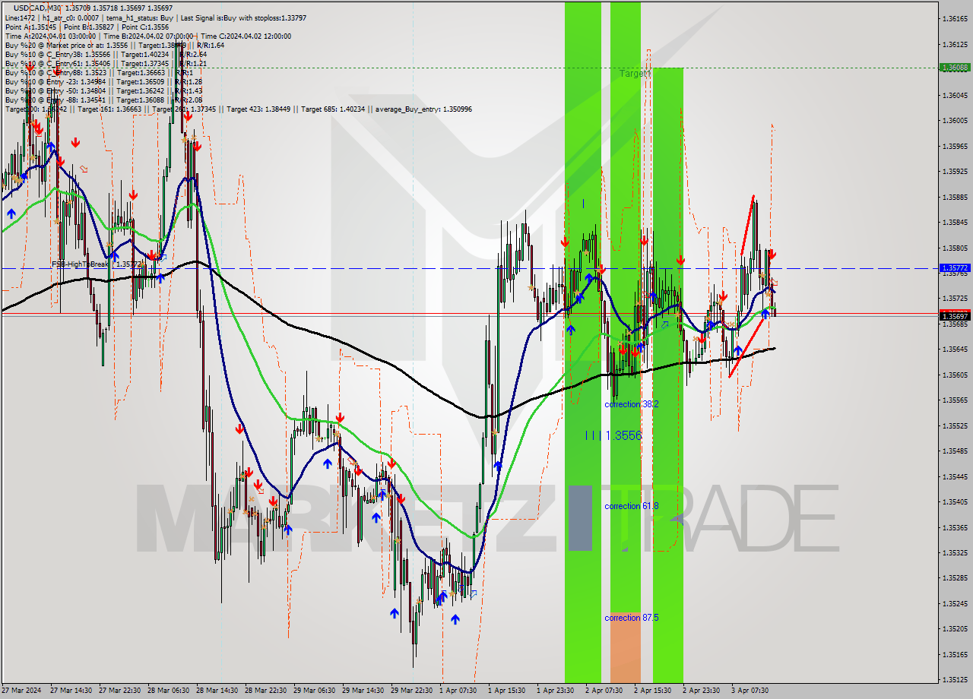Click the 1.35845 price scale value
The image size is (973, 699).
(x=955, y=223)
